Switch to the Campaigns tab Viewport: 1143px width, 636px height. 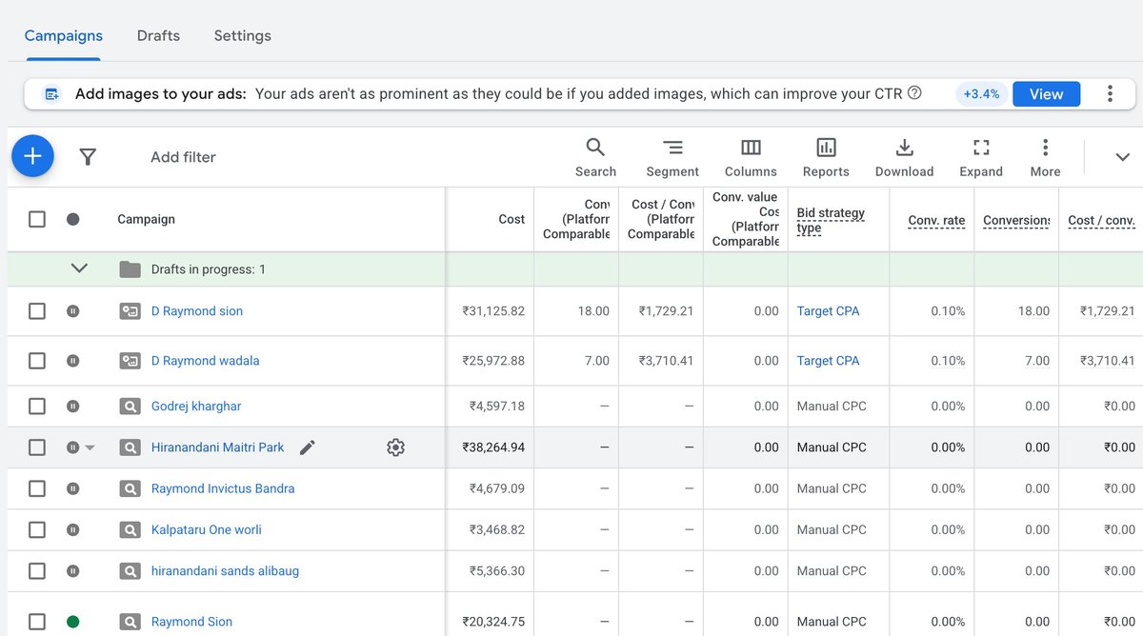pyautogui.click(x=64, y=35)
